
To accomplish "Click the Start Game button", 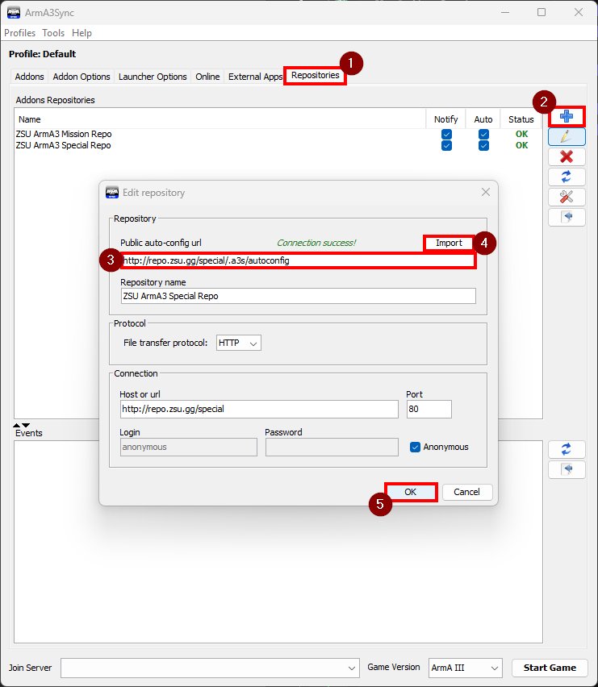I will [x=550, y=668].
